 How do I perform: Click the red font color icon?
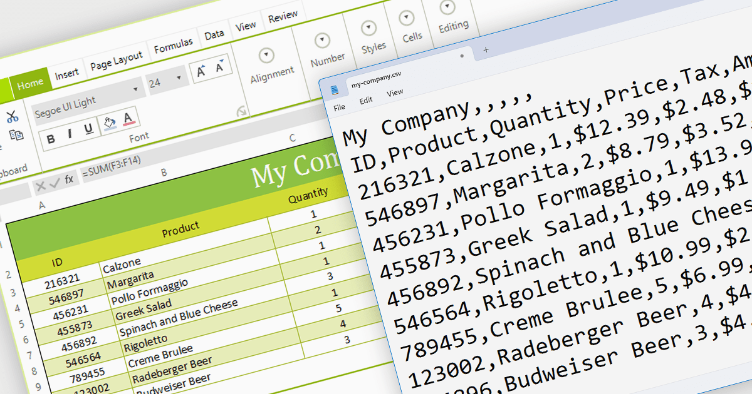pyautogui.click(x=128, y=118)
